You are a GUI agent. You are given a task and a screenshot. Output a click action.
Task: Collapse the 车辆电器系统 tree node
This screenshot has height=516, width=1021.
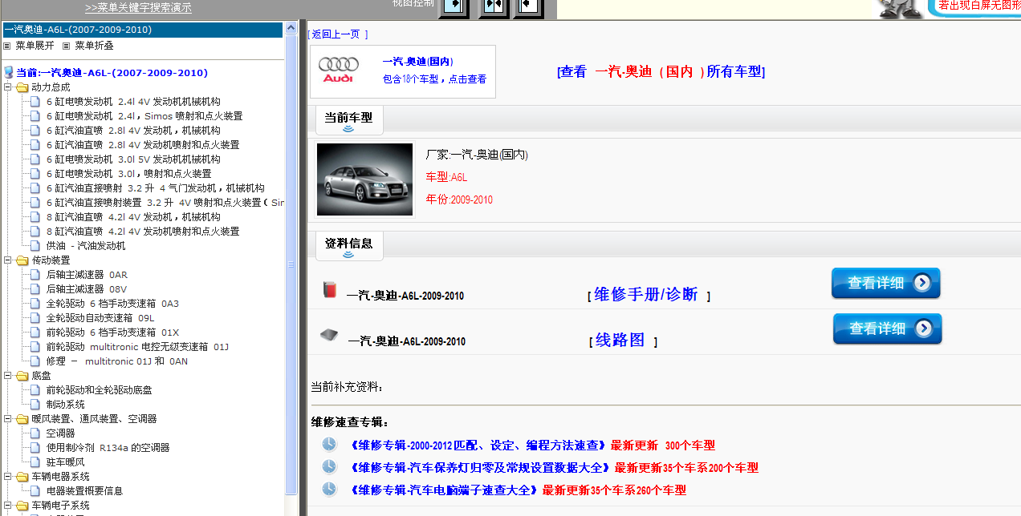click(8, 476)
